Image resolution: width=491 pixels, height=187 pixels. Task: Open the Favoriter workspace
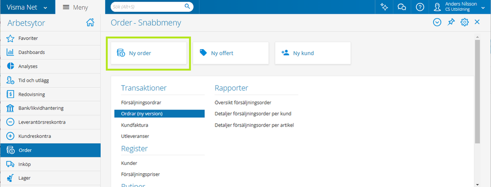tap(51, 38)
